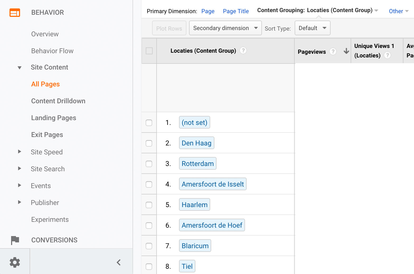Click the Events sidebar label
The width and height of the screenshot is (414, 274).
click(x=41, y=186)
